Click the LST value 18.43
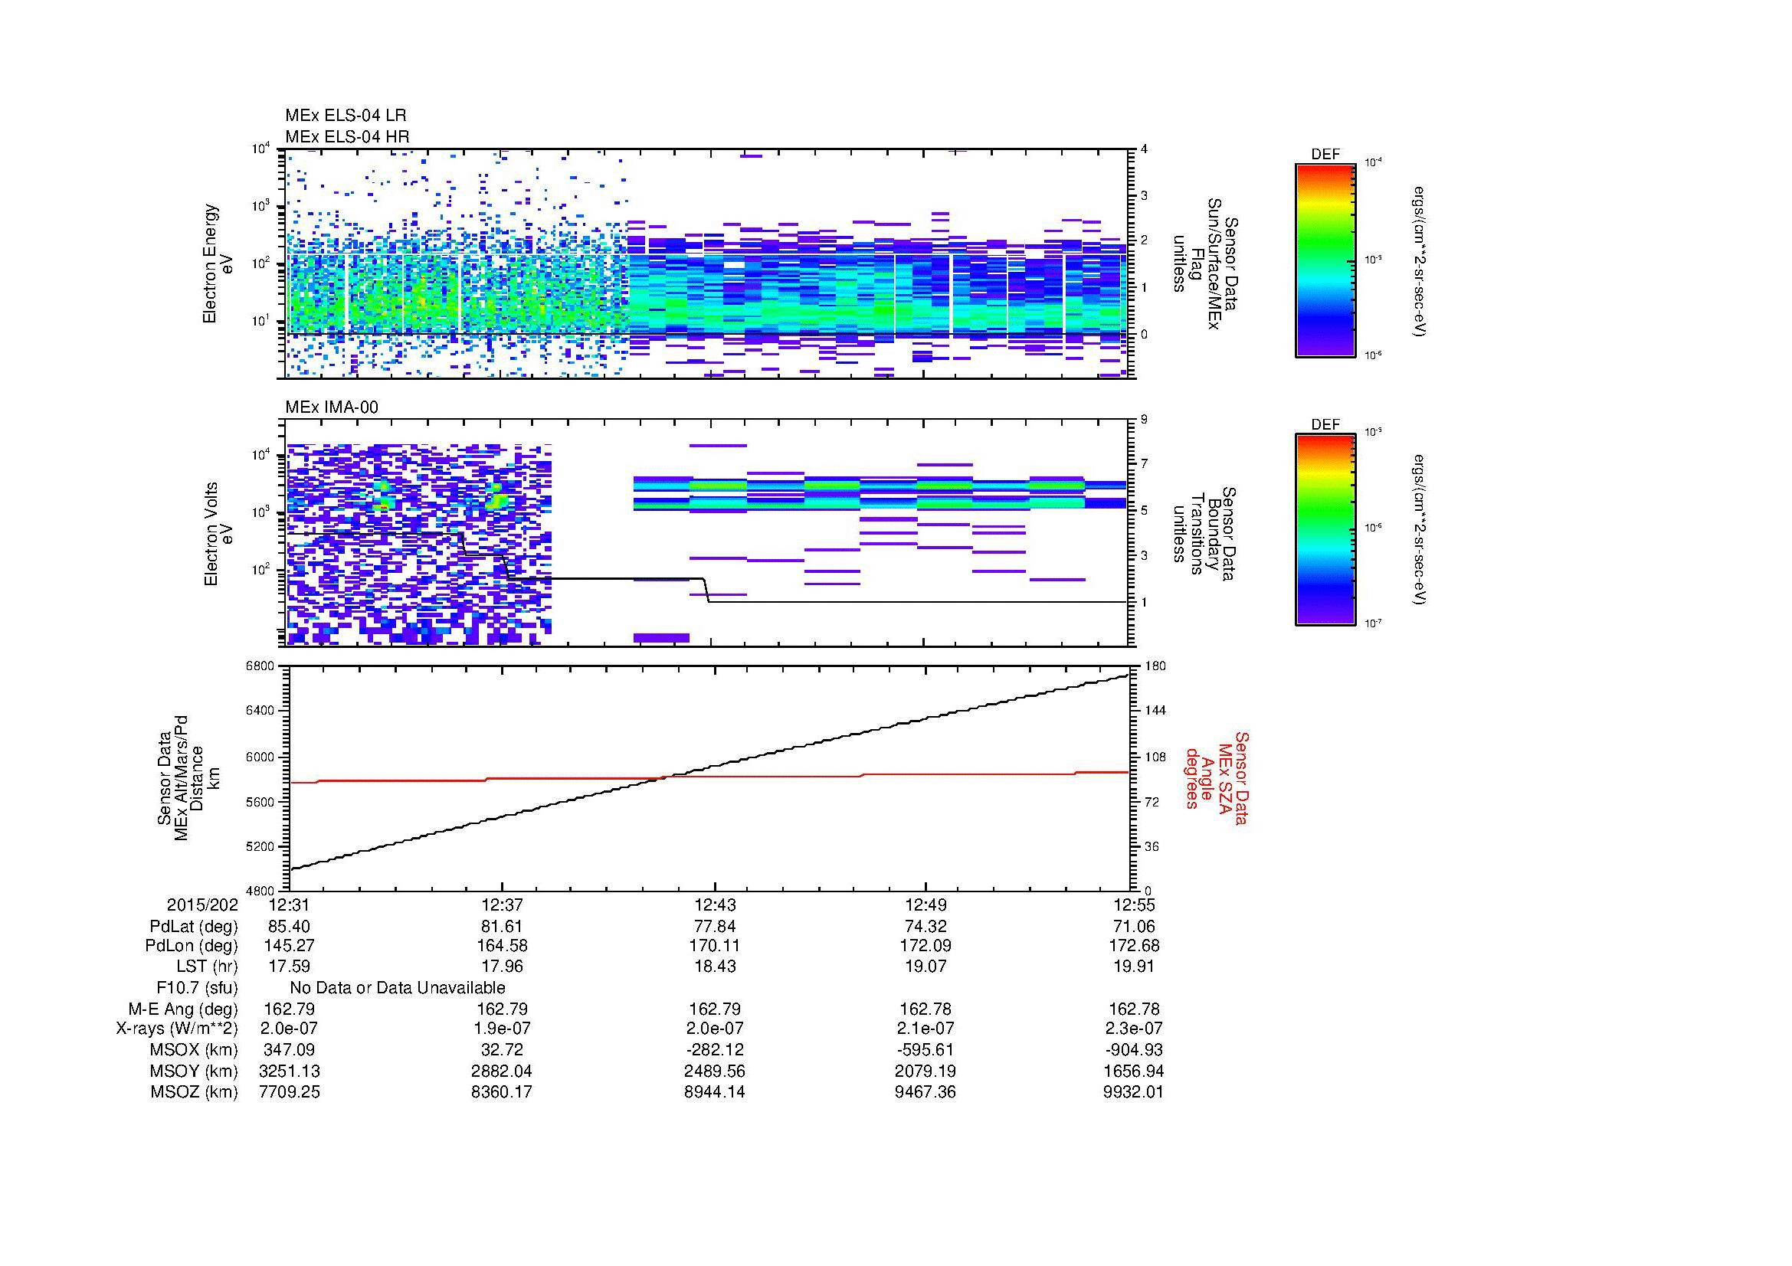Screen dimensions: 1792x1266 [715, 967]
